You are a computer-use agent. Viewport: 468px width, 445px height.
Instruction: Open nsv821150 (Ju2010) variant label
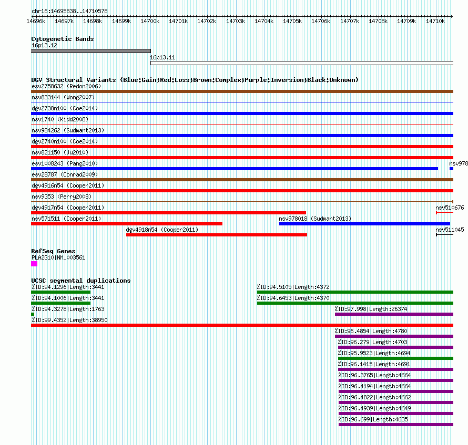point(60,152)
